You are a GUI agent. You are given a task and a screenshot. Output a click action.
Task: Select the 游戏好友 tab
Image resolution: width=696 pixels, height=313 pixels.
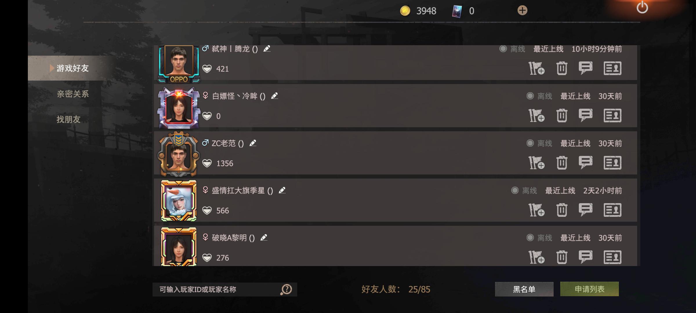point(72,68)
